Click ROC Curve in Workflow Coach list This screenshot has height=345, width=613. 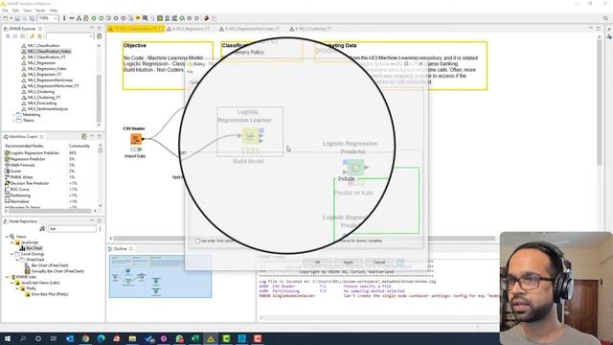pyautogui.click(x=19, y=190)
